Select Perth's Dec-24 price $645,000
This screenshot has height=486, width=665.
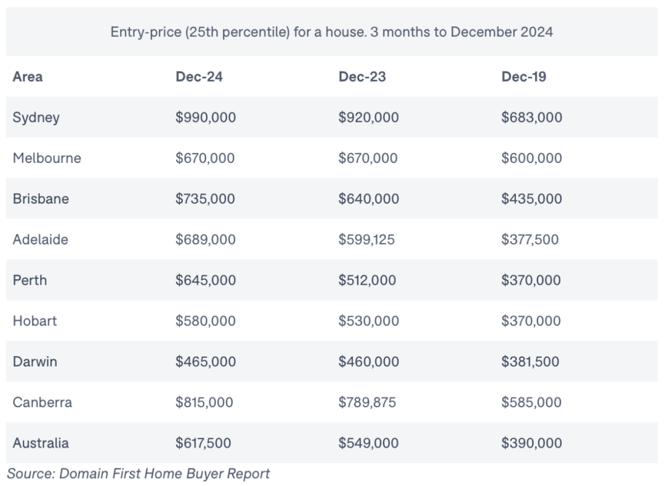click(206, 280)
